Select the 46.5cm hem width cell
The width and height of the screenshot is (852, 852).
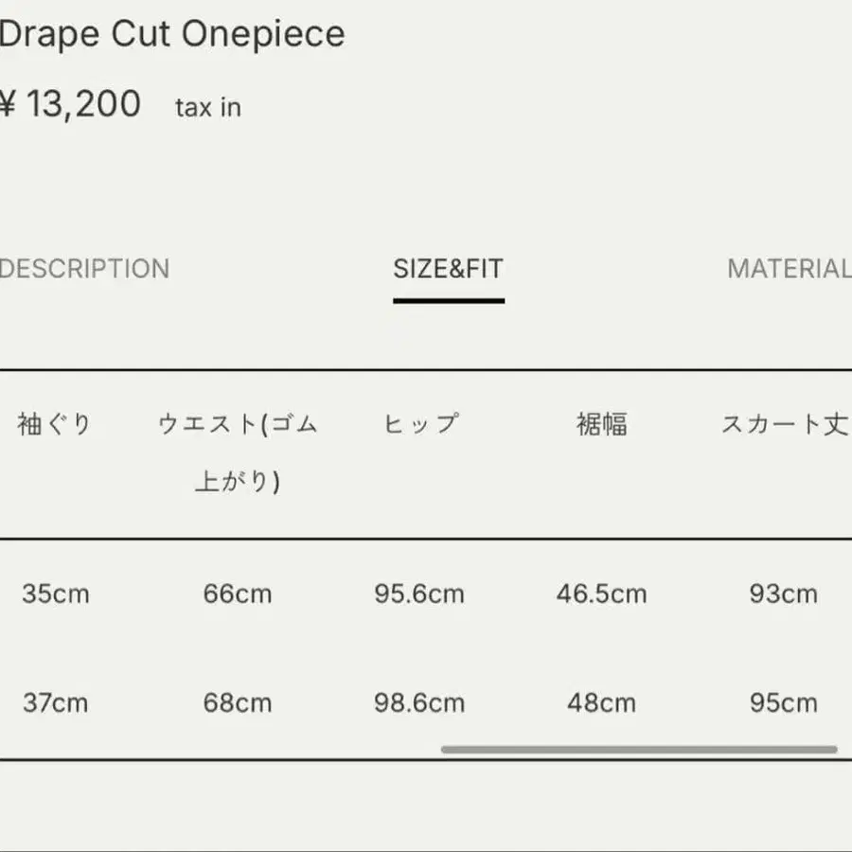point(602,595)
